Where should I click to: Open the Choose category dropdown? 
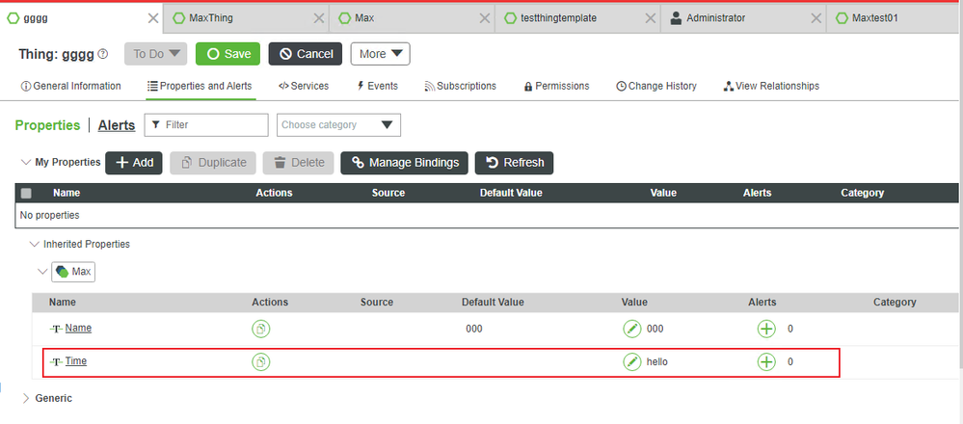pyautogui.click(x=339, y=124)
